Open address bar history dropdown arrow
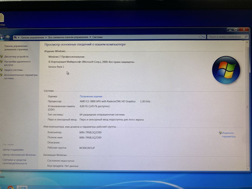252x189 pixels. click(x=199, y=37)
